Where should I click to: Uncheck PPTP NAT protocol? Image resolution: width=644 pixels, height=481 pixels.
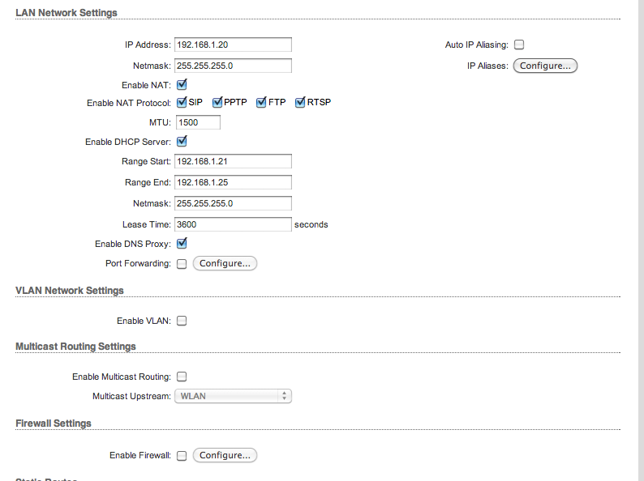[x=217, y=103]
